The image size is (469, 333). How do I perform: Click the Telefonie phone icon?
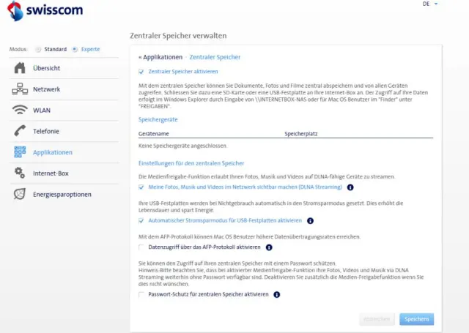tap(20, 131)
